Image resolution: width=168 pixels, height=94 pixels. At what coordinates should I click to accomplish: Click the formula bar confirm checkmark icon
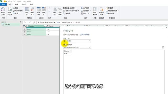click(30, 22)
